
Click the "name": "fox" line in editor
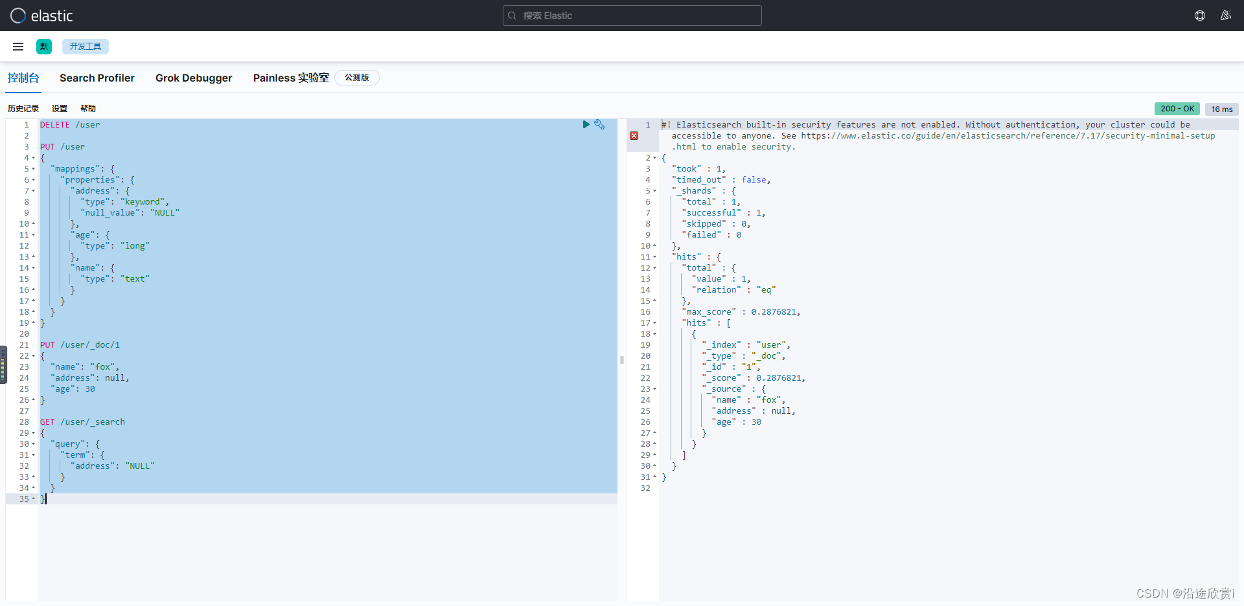(x=85, y=366)
